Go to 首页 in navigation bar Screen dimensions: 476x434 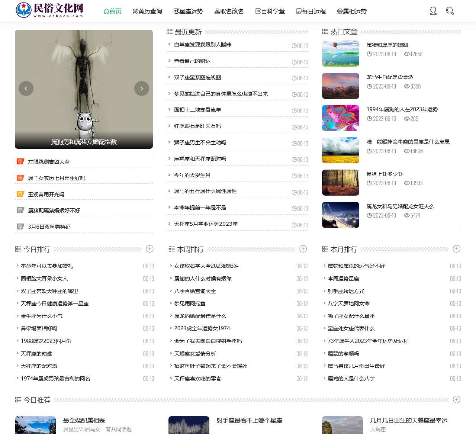tap(112, 11)
